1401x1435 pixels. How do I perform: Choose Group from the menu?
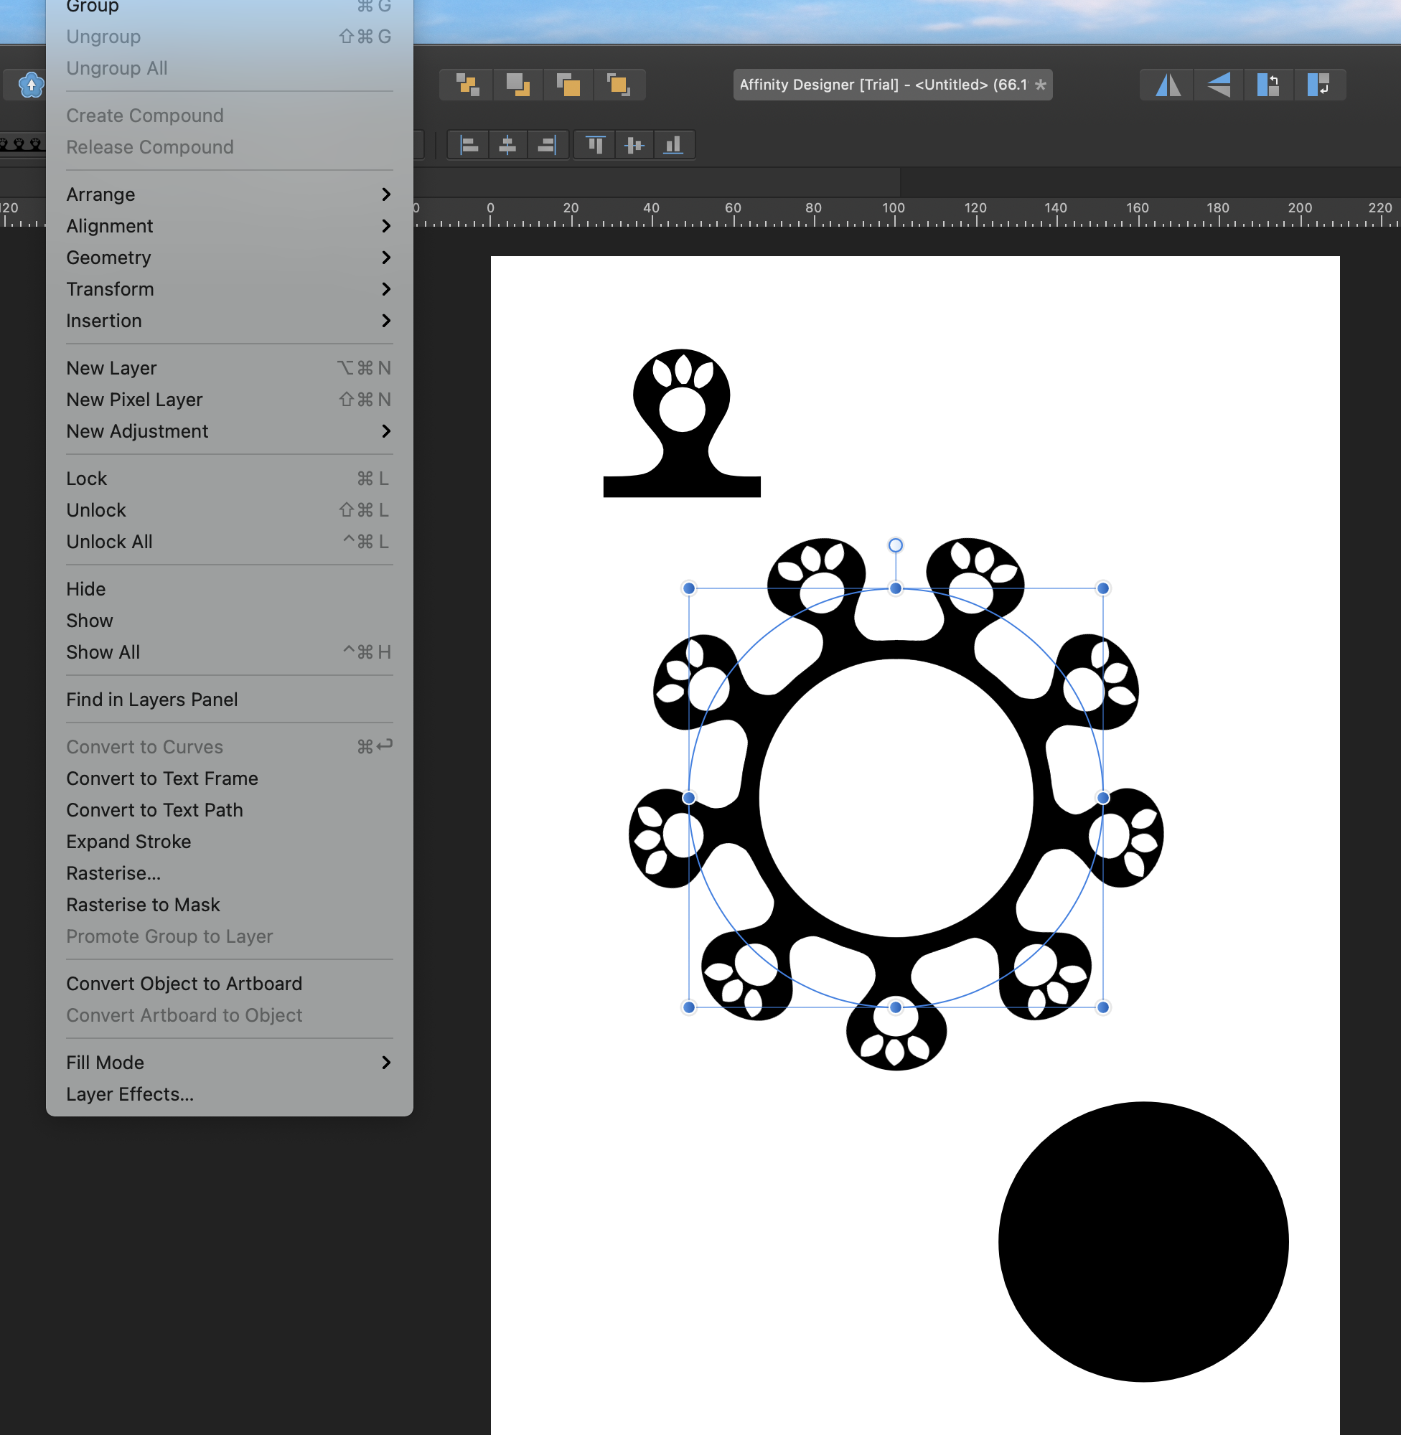(x=229, y=6)
